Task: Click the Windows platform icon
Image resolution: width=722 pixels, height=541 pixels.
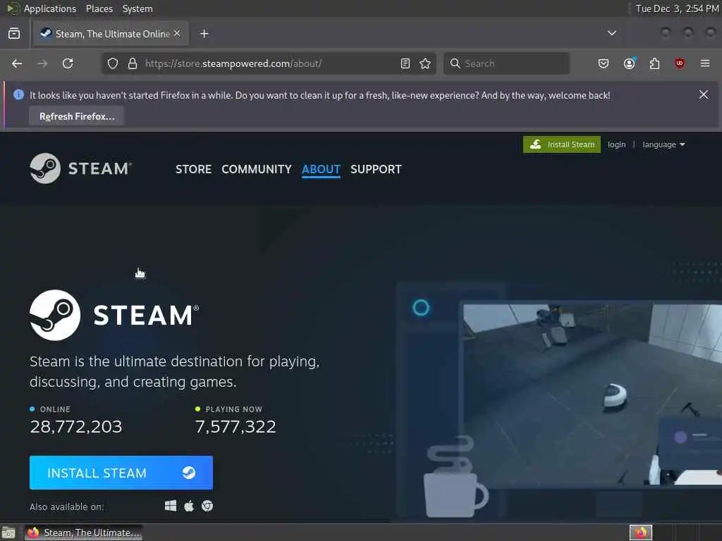Action: 171,506
